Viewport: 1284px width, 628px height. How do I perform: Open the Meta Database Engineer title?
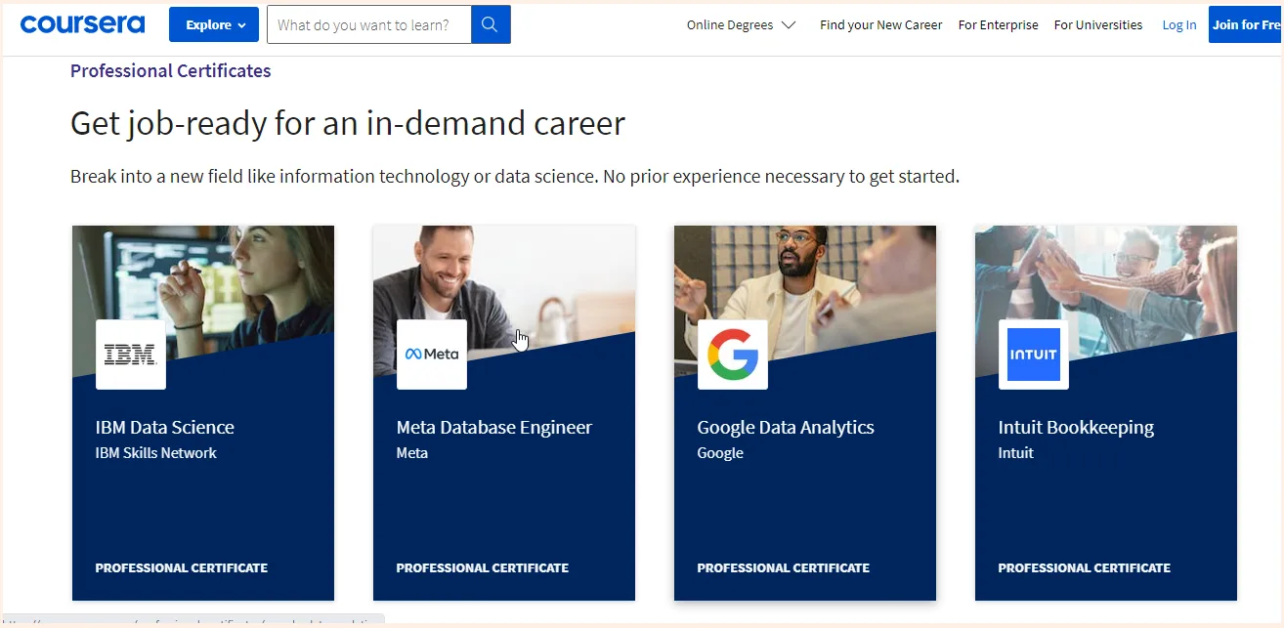[494, 428]
